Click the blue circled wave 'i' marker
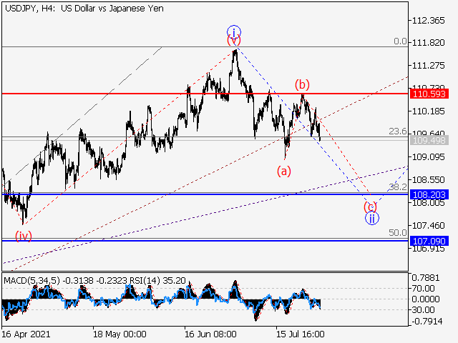Image resolution: width=458 pixels, height=343 pixels. coord(234,31)
